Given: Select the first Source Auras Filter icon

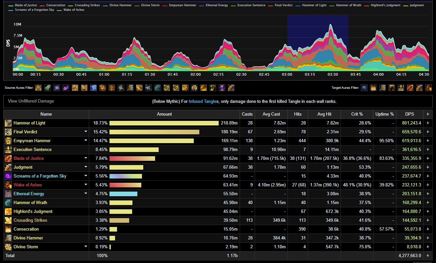Looking at the screenshot, I should pos(38,88).
